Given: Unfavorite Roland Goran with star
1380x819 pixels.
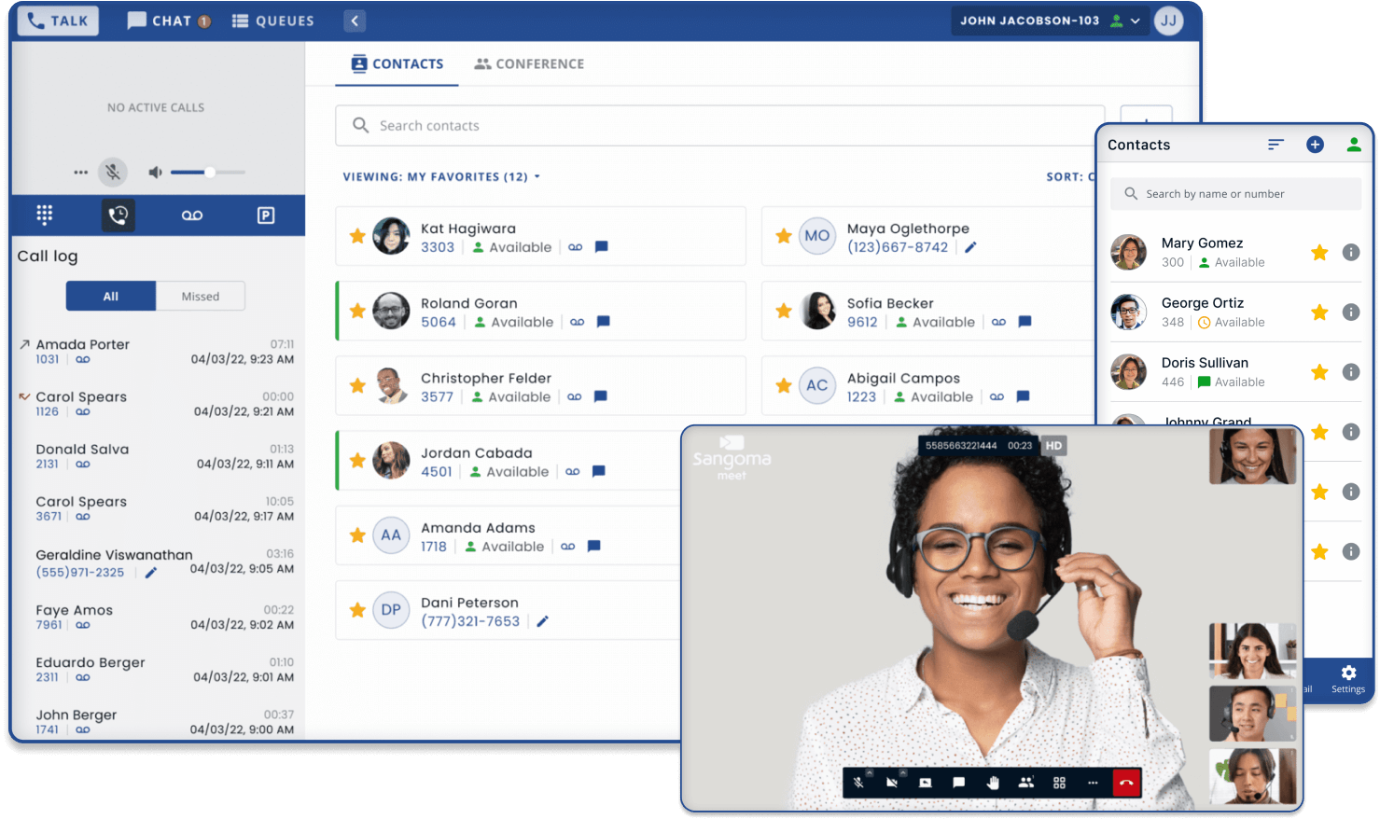Looking at the screenshot, I should pyautogui.click(x=357, y=311).
